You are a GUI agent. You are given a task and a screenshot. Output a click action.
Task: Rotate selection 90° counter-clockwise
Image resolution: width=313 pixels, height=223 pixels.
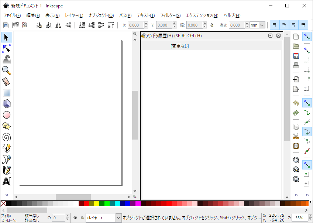click(x=39, y=25)
